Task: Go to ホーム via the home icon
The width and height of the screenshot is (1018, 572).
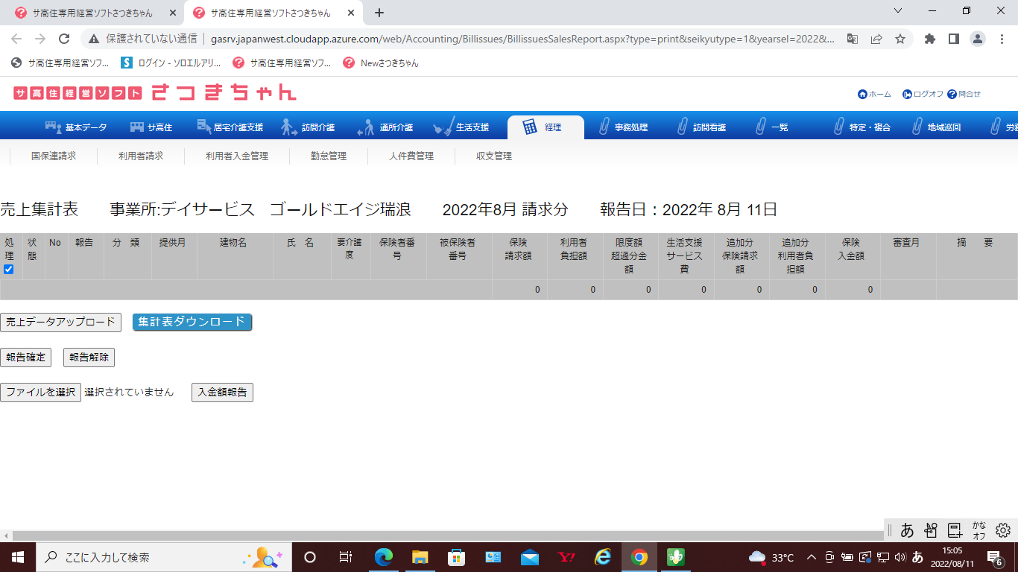Action: click(862, 95)
